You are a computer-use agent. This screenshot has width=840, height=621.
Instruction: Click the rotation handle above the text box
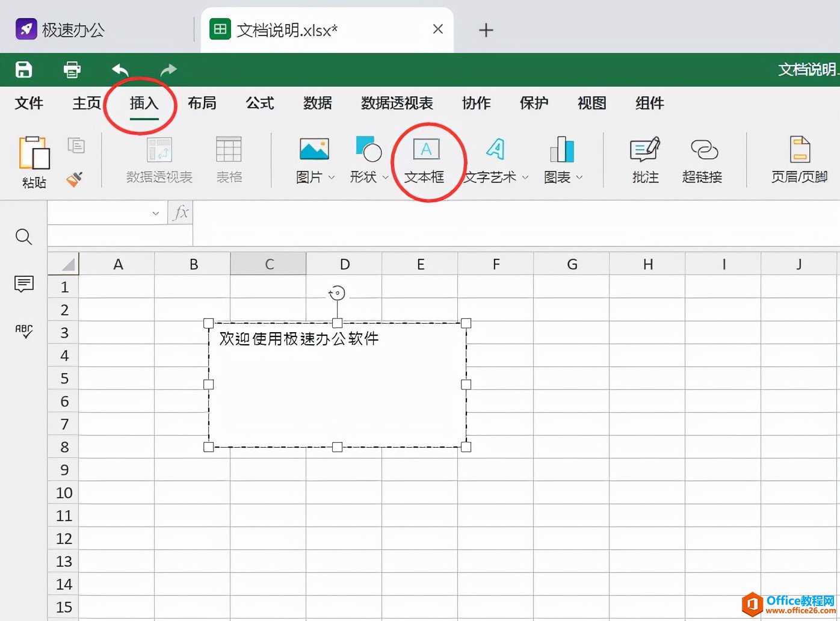coord(337,293)
